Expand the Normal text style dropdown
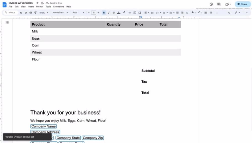 pos(60,13)
